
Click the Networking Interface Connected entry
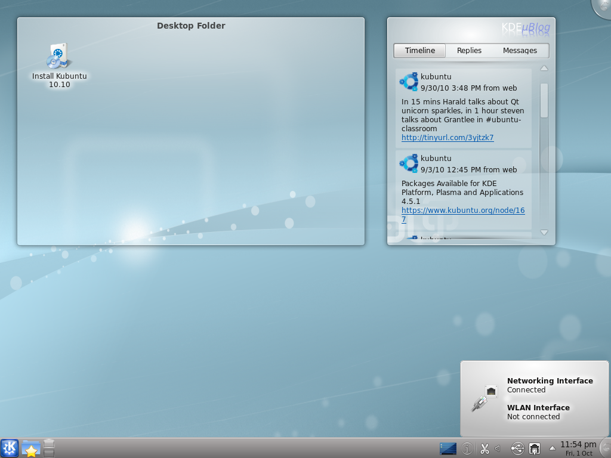[x=550, y=385]
